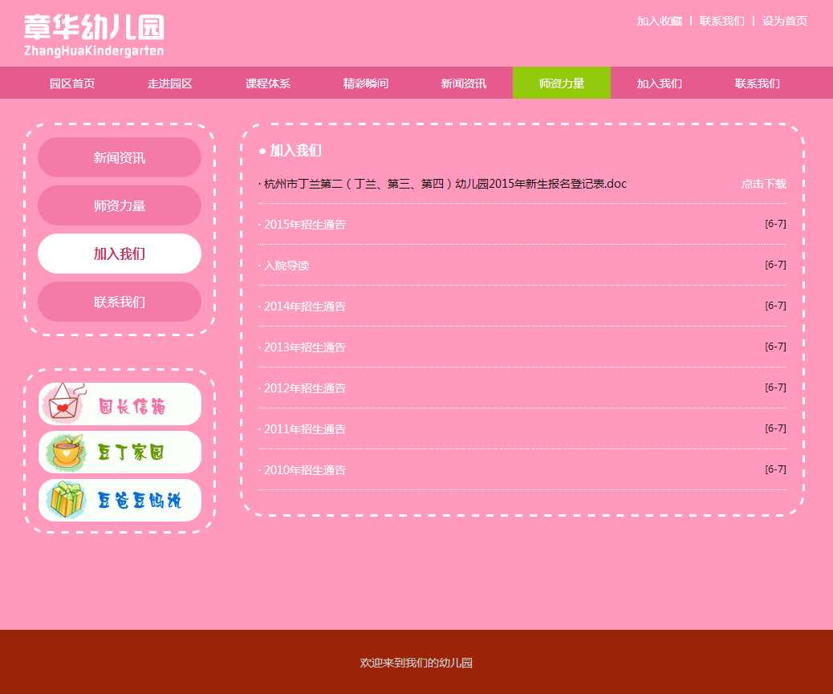The image size is (833, 694).
Task: Open 精彩瞬间 navigation item
Action: 366,83
